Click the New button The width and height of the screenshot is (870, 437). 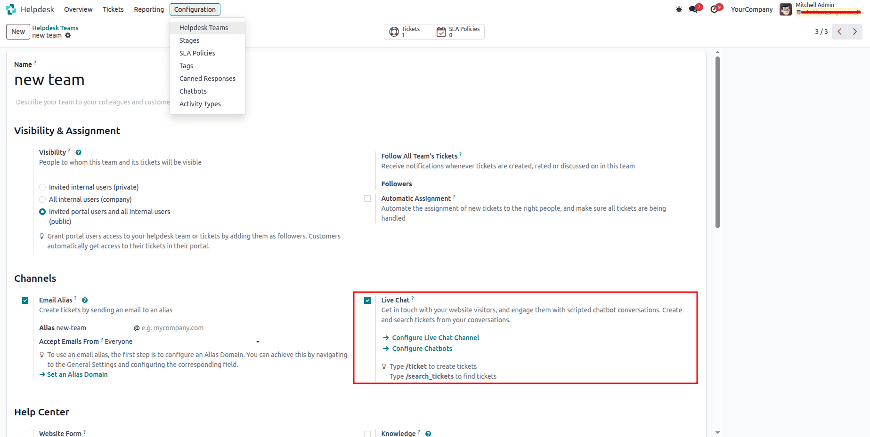click(17, 32)
